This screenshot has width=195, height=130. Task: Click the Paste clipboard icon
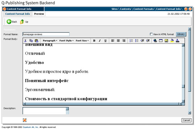pyautogui.click(x=37, y=41)
